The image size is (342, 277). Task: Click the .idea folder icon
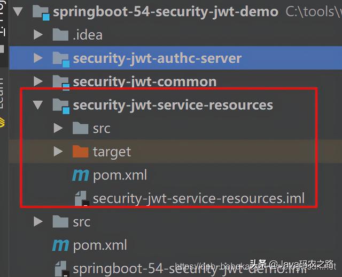click(60, 34)
